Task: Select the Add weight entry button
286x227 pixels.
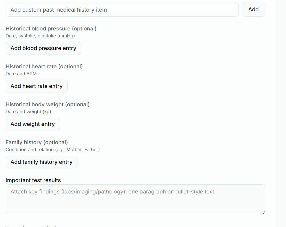Action: [33, 124]
